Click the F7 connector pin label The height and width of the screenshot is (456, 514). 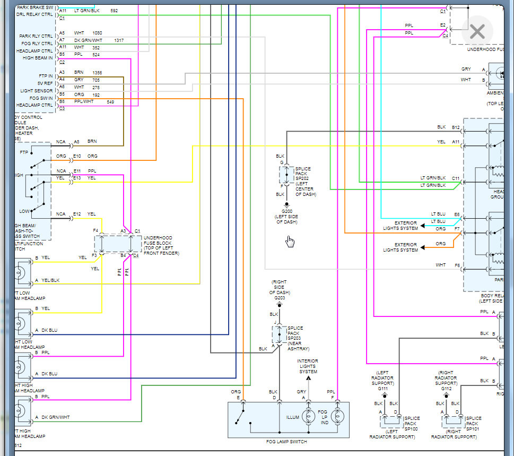pyautogui.click(x=457, y=229)
